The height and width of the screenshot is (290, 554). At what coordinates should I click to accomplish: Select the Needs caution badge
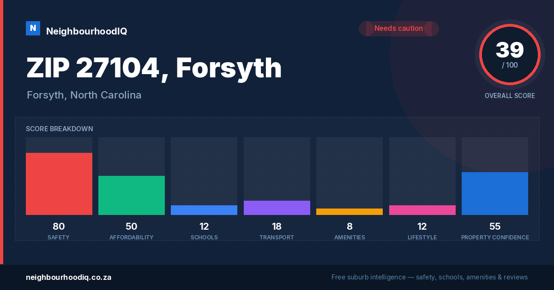point(399,29)
